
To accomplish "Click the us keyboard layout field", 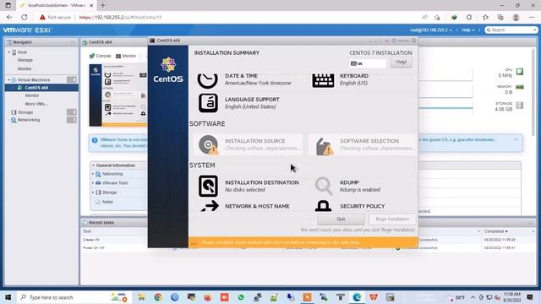I will (368, 63).
